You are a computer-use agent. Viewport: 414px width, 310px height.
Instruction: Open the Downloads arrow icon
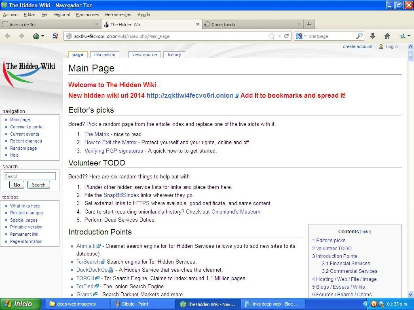tap(373, 36)
